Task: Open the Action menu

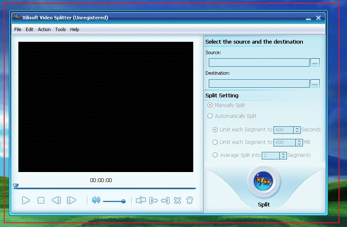Action: [44, 29]
